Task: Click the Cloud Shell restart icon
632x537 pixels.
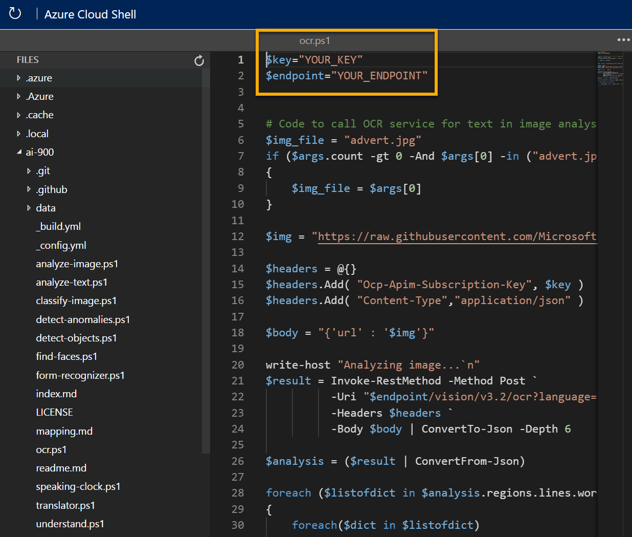Action: 15,13
